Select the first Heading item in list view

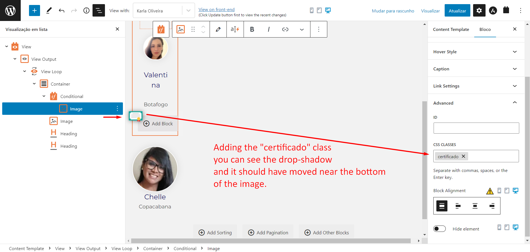(x=68, y=134)
